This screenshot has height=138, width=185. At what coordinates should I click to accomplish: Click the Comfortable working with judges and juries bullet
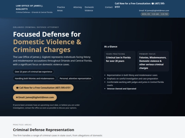click(135, 83)
